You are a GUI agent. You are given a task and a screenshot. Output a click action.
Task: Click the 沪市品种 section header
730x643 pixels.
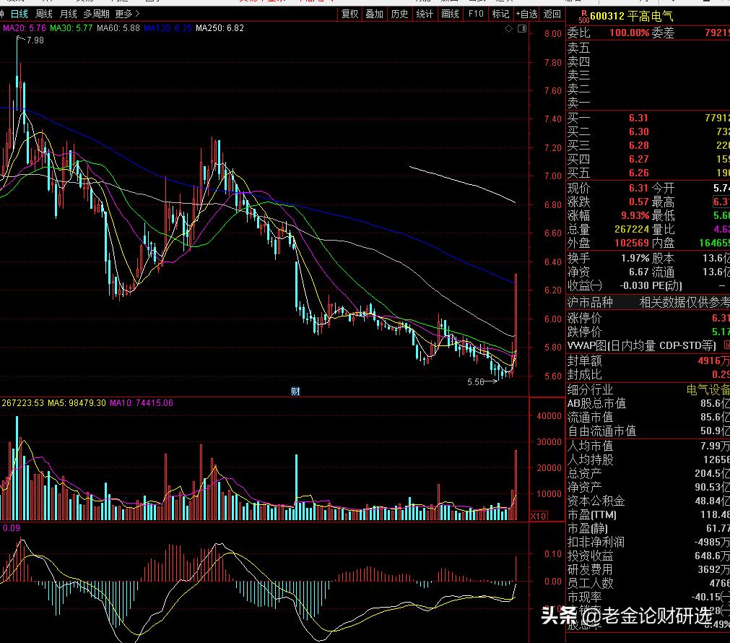click(590, 303)
